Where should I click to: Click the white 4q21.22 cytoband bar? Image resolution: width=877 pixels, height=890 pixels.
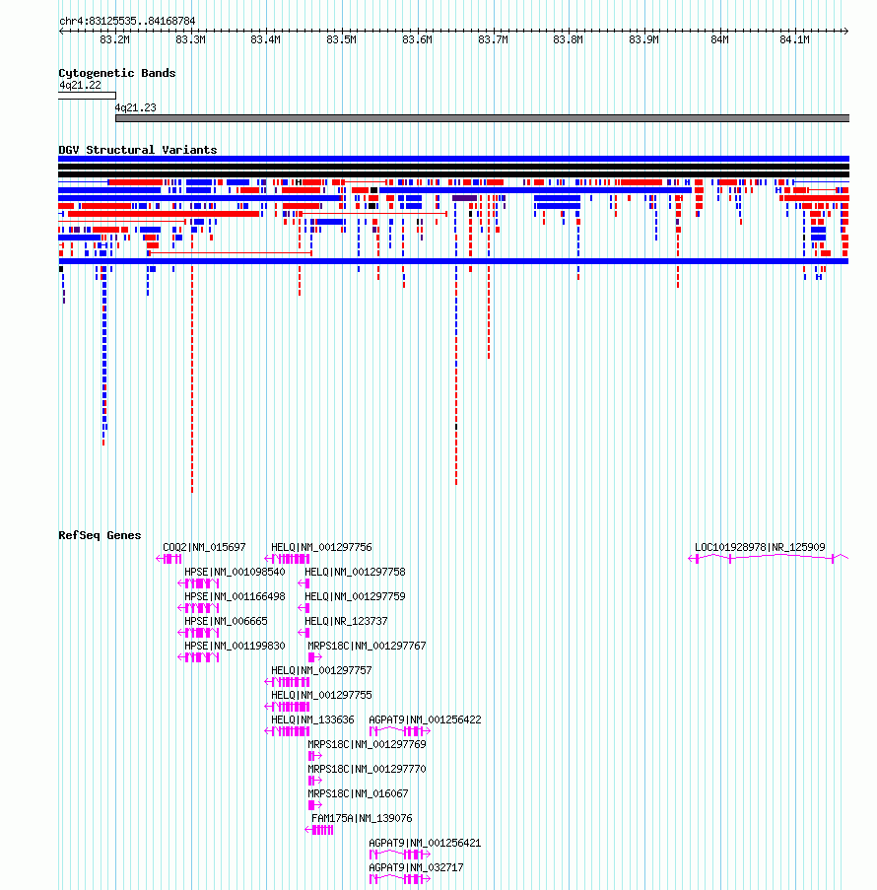[x=87, y=96]
